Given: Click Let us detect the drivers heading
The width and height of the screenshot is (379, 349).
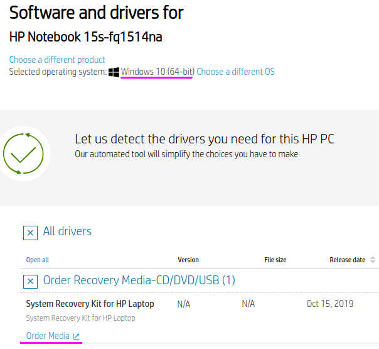Looking at the screenshot, I should [205, 139].
